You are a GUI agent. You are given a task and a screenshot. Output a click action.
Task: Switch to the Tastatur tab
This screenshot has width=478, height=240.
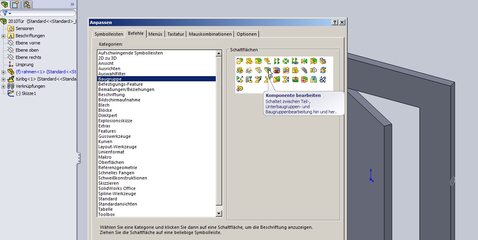tap(176, 34)
